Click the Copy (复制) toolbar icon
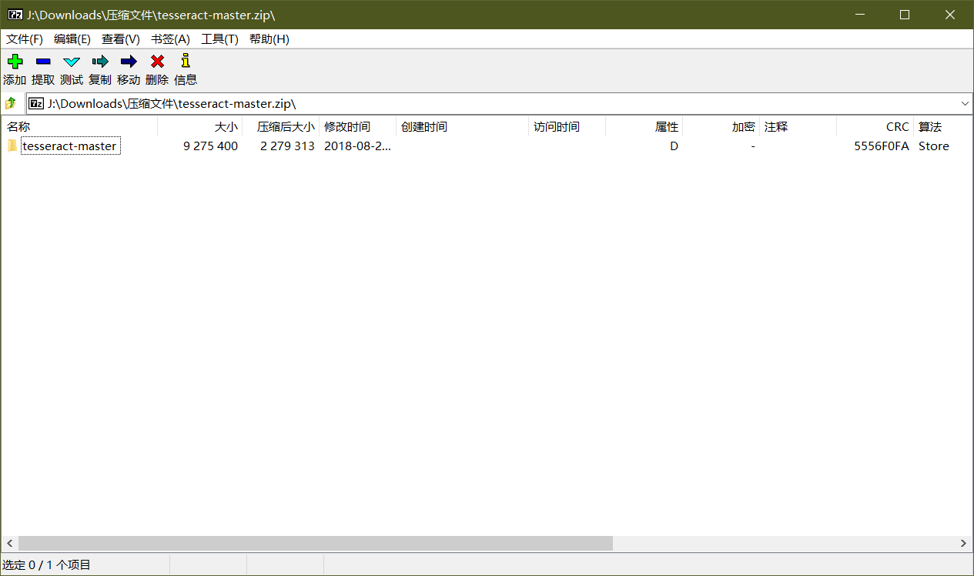 point(100,62)
